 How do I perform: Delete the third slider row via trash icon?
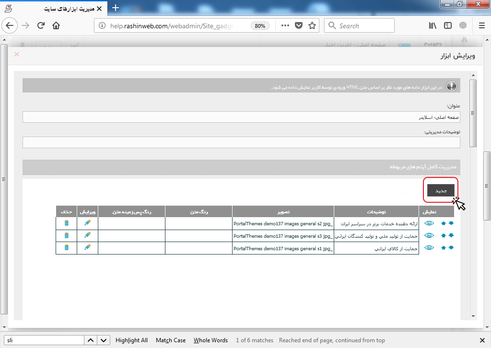67,247
